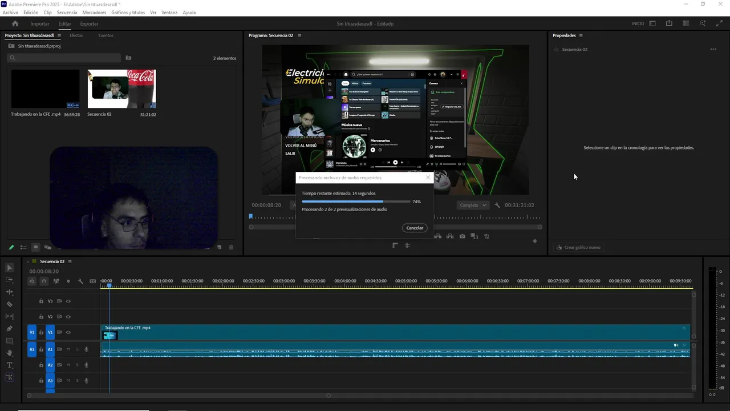
Task: Toggle fullscreen video with arrows icon
Action: click(719, 23)
